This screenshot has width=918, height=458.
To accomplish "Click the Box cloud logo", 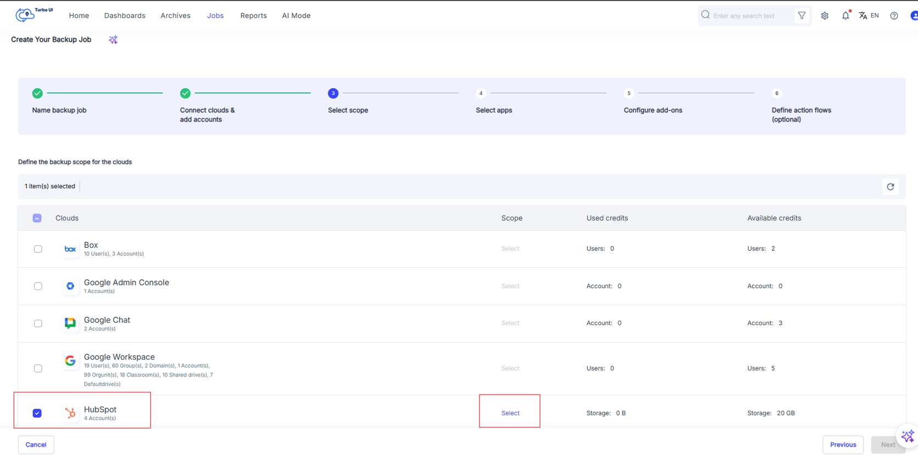I will (70, 249).
